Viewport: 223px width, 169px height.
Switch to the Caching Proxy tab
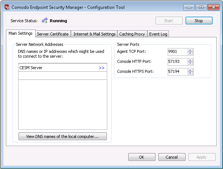coord(132,34)
